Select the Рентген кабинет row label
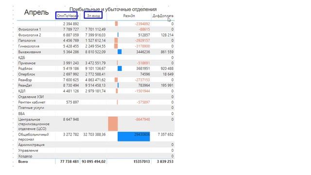This screenshot has height=175, width=311. click(x=32, y=102)
